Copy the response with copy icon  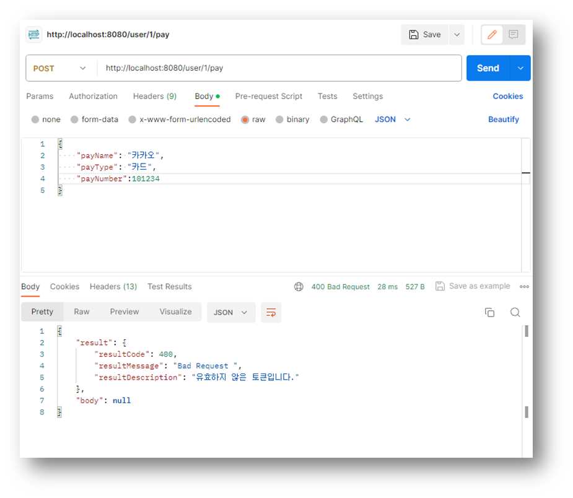click(489, 313)
